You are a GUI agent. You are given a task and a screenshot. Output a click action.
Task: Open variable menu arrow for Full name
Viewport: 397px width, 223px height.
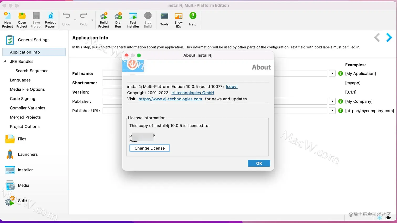(332, 74)
